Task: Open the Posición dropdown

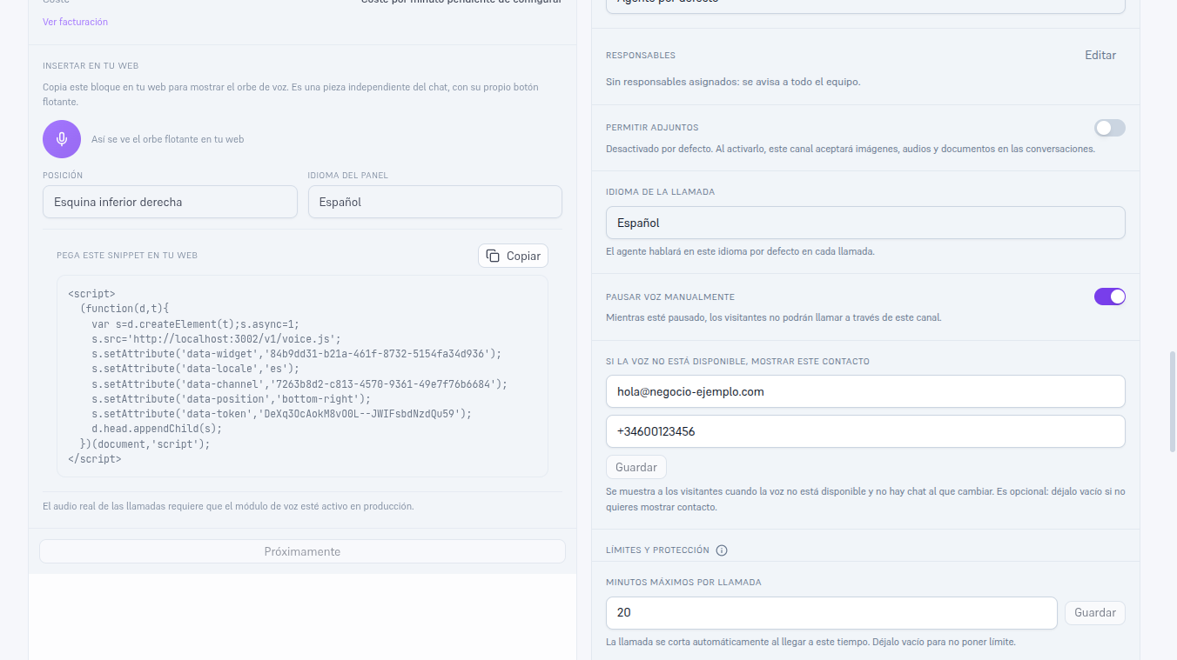Action: tap(170, 202)
